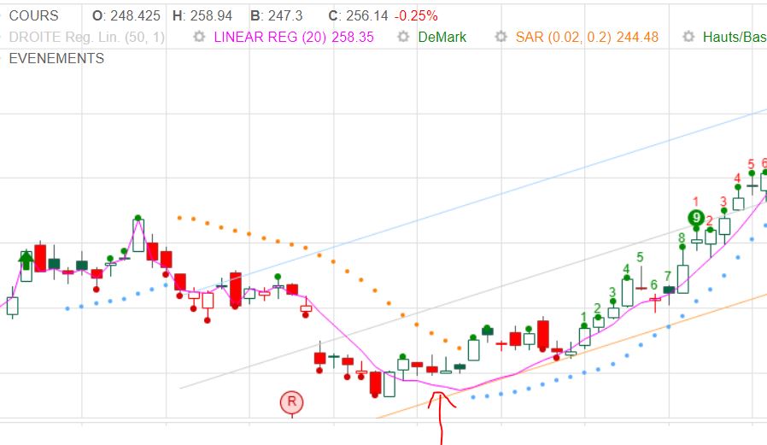This screenshot has height=445, width=767.
Task: Click the LINEAR REG (20) 258.35 indicator label
Action: coord(294,38)
